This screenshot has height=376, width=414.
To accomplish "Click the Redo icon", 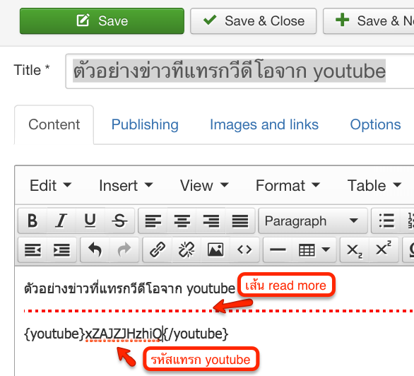I will pyautogui.click(x=124, y=249).
